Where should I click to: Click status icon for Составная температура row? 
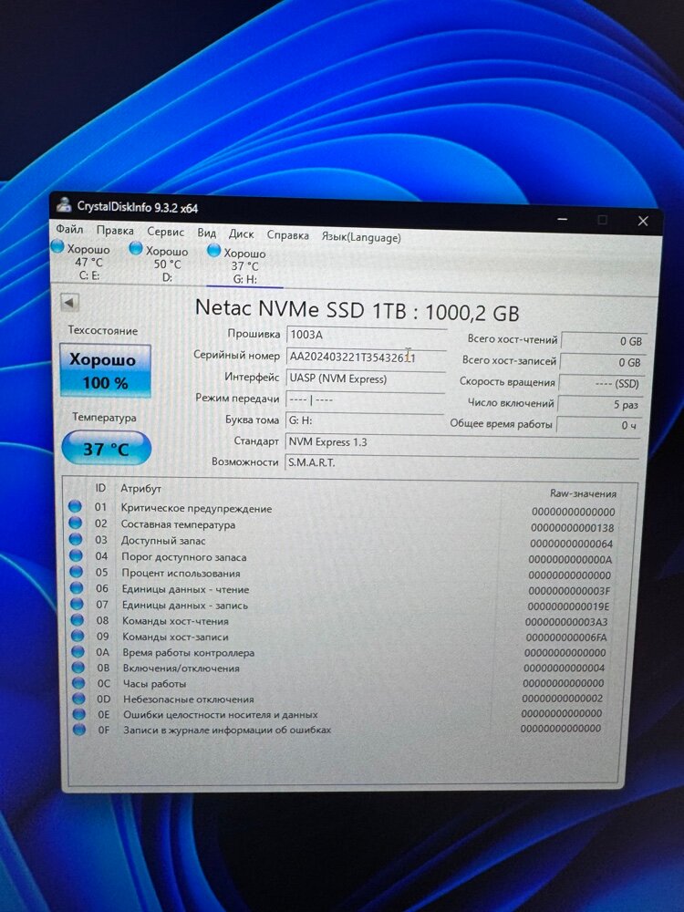click(x=75, y=523)
